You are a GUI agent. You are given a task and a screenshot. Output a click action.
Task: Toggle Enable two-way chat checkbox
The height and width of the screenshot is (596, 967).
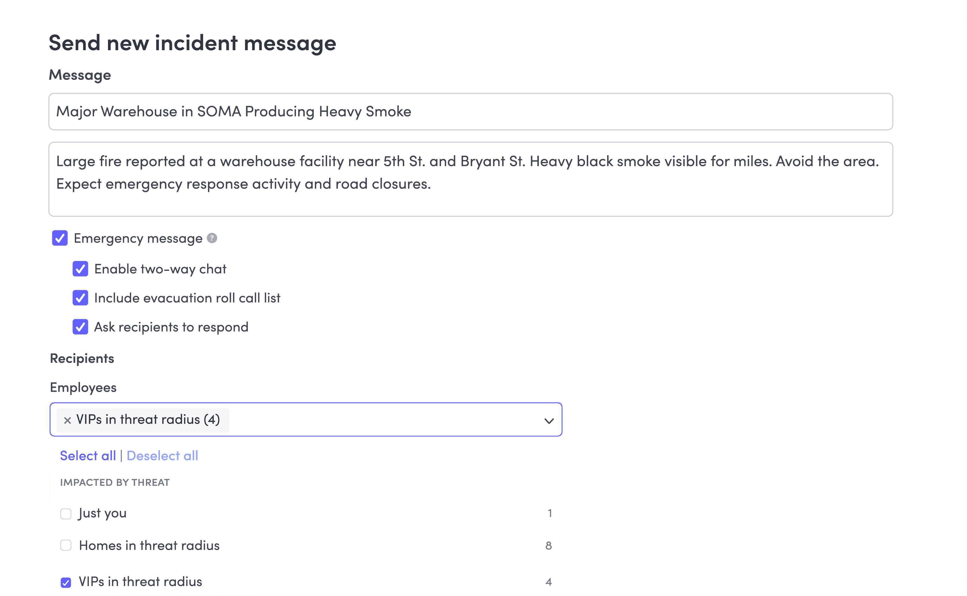click(81, 269)
